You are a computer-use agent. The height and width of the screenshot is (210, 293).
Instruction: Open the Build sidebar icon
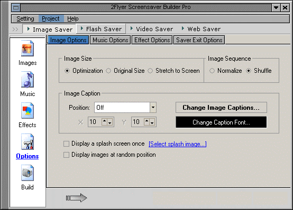pos(28,173)
